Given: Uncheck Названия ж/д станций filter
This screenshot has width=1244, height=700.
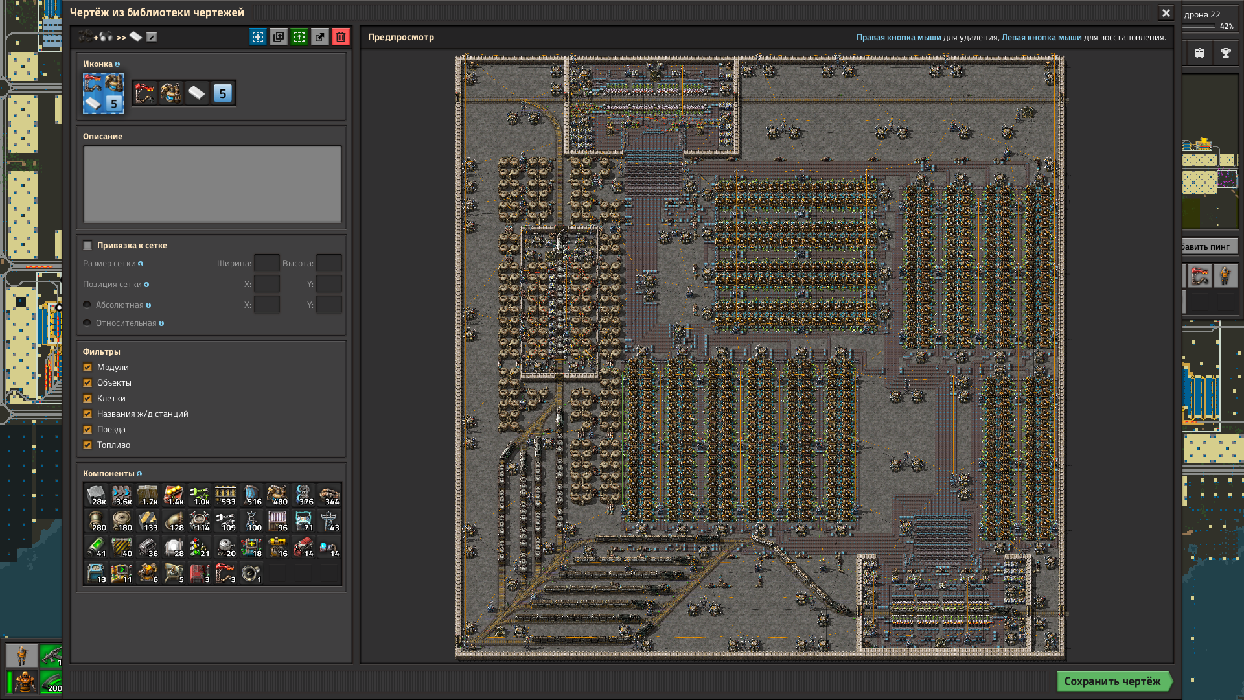Looking at the screenshot, I should [x=87, y=414].
